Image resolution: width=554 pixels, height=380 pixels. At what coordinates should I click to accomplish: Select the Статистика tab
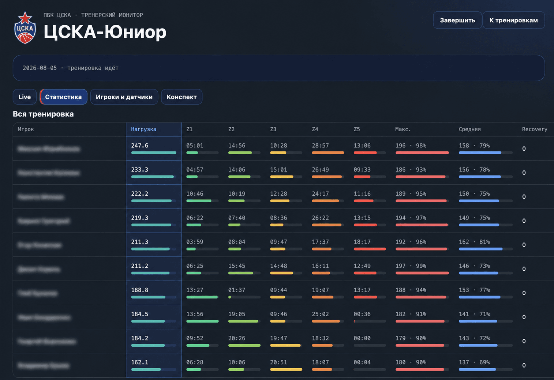(x=63, y=97)
